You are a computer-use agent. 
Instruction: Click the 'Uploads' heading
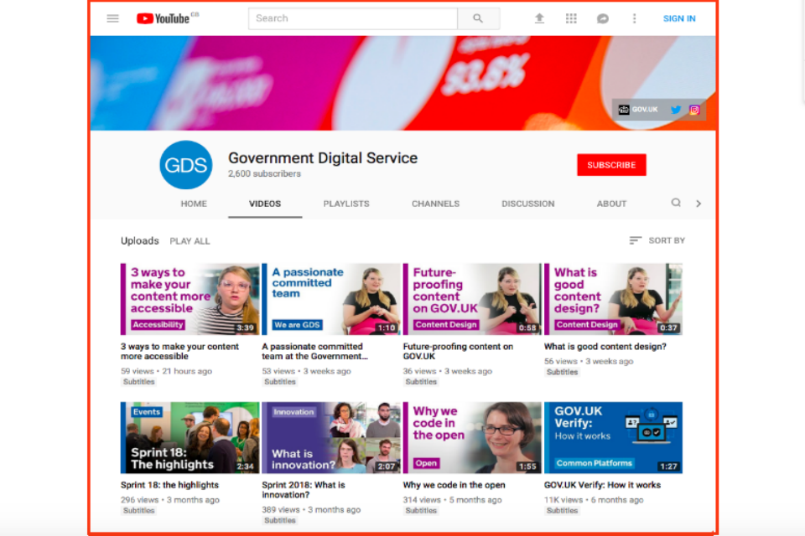pyautogui.click(x=140, y=240)
